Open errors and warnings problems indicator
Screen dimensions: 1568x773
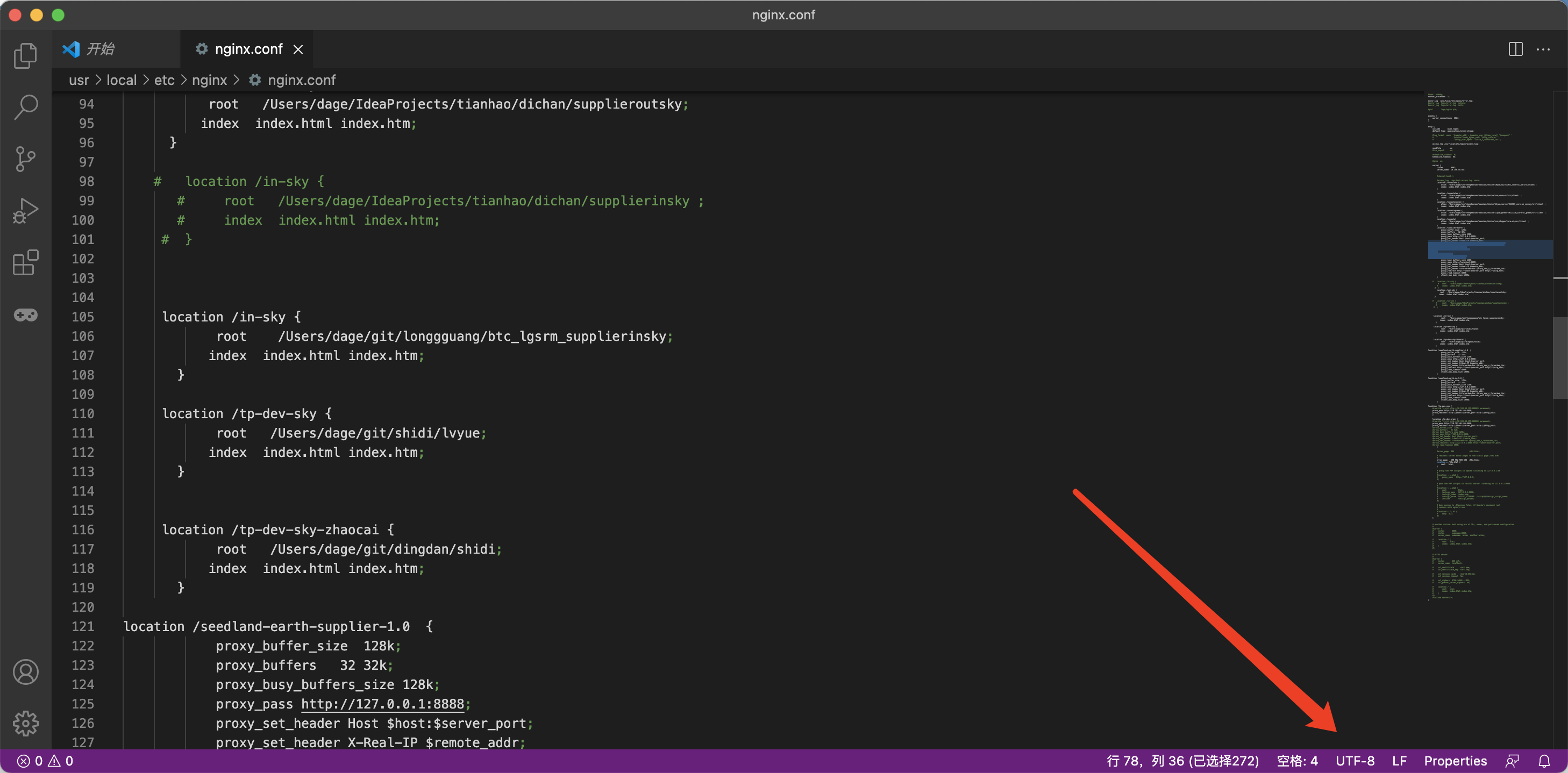coord(45,761)
